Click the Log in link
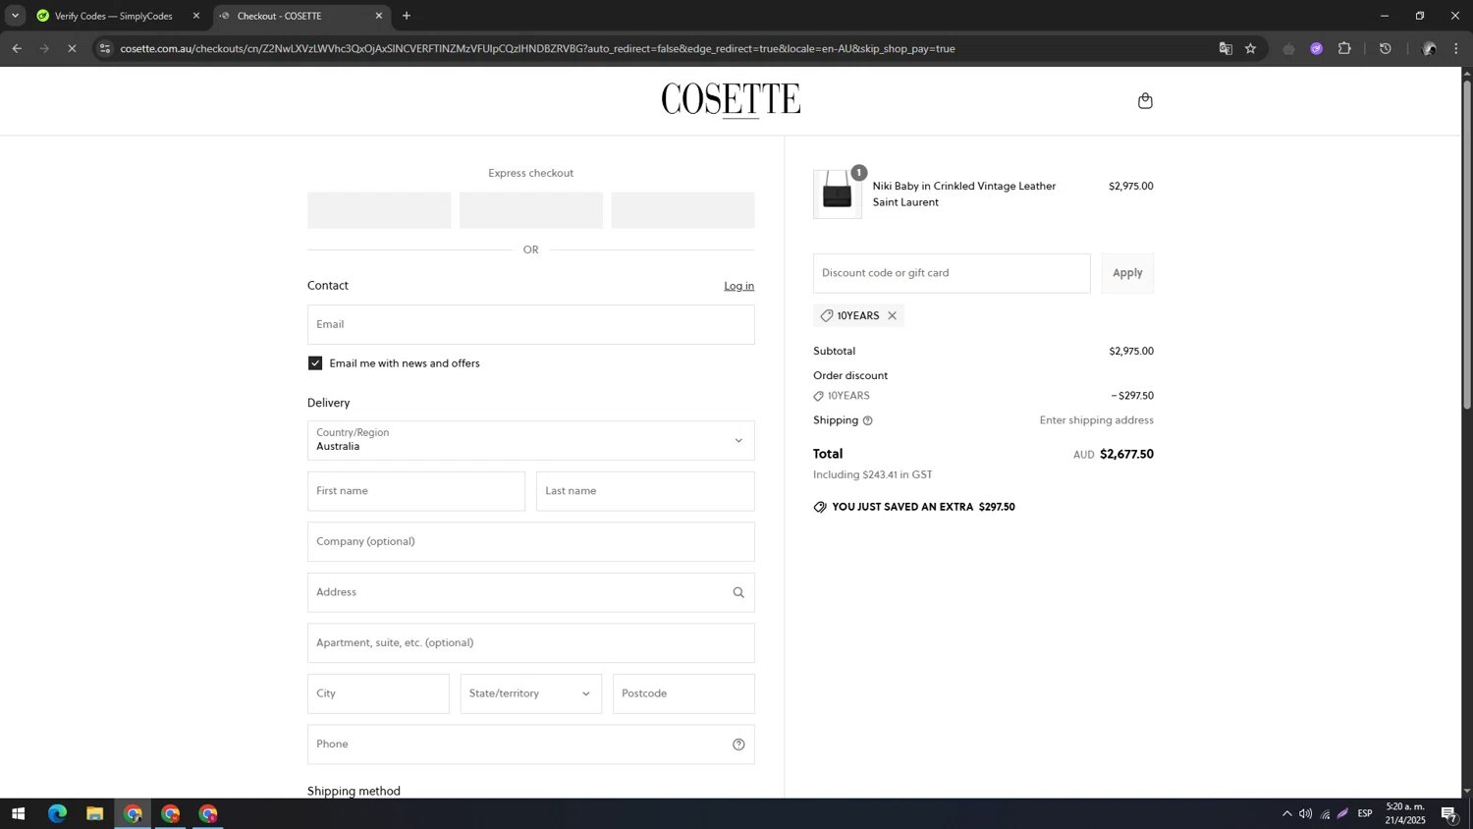The image size is (1473, 829). pos(738,286)
